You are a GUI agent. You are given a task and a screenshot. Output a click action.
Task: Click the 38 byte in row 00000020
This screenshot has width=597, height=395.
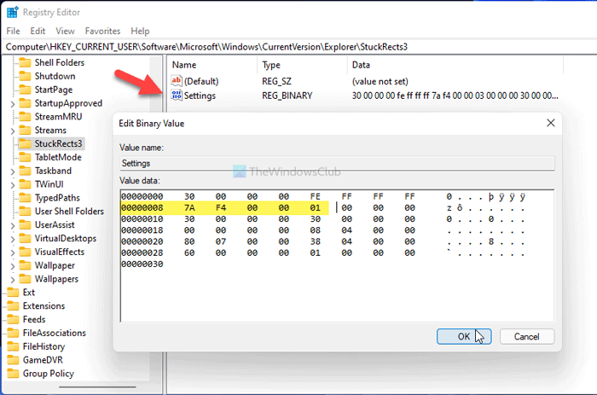point(316,241)
